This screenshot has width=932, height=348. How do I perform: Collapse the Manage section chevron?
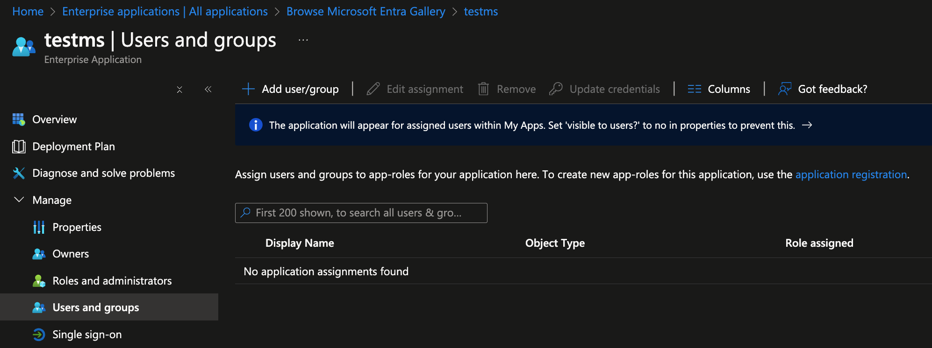coord(19,200)
